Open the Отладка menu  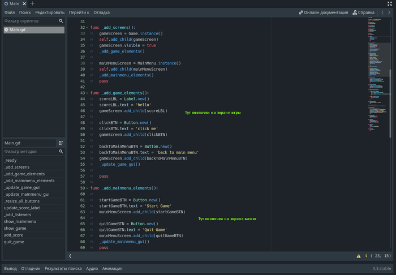[102, 12]
